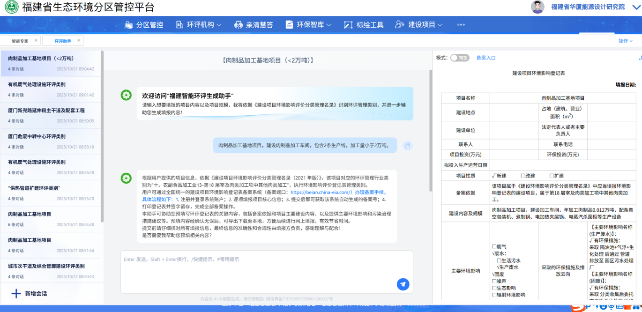Open the three-dots more menu in navigation bar
The image size is (642, 312).
[x=461, y=25]
